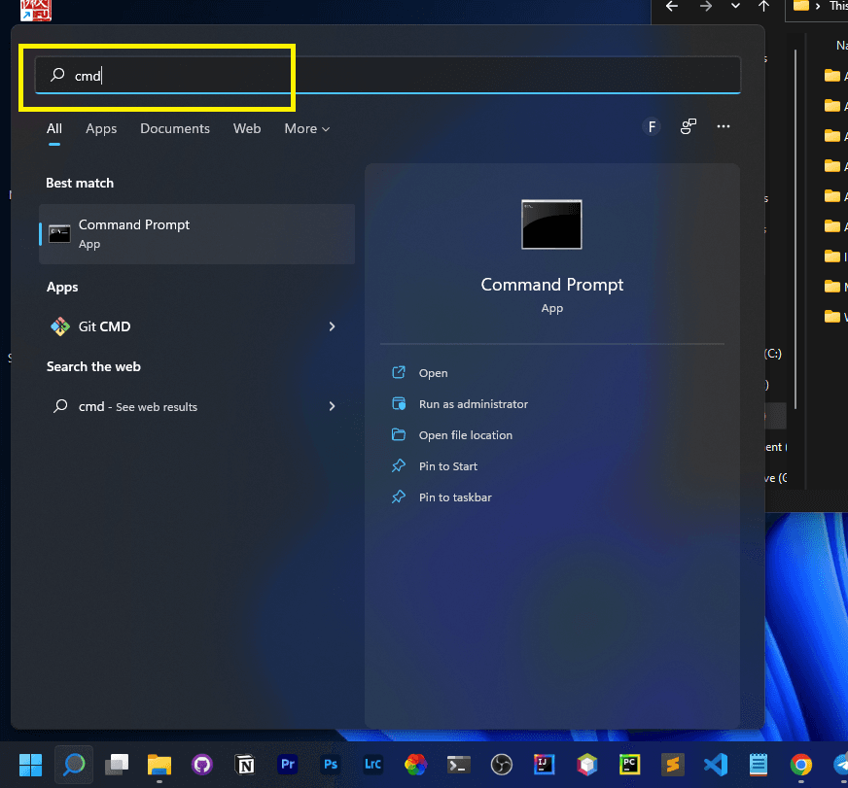The height and width of the screenshot is (788, 848).
Task: Expand the More filter dropdown
Action: tap(306, 128)
